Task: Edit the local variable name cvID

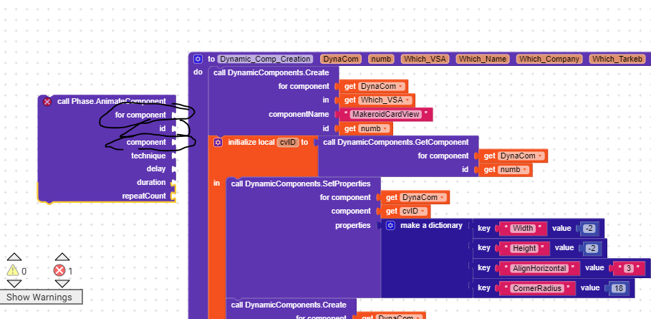Action: 288,143
